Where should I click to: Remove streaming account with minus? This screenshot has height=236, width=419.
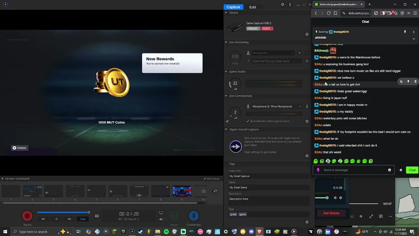coord(307,53)
